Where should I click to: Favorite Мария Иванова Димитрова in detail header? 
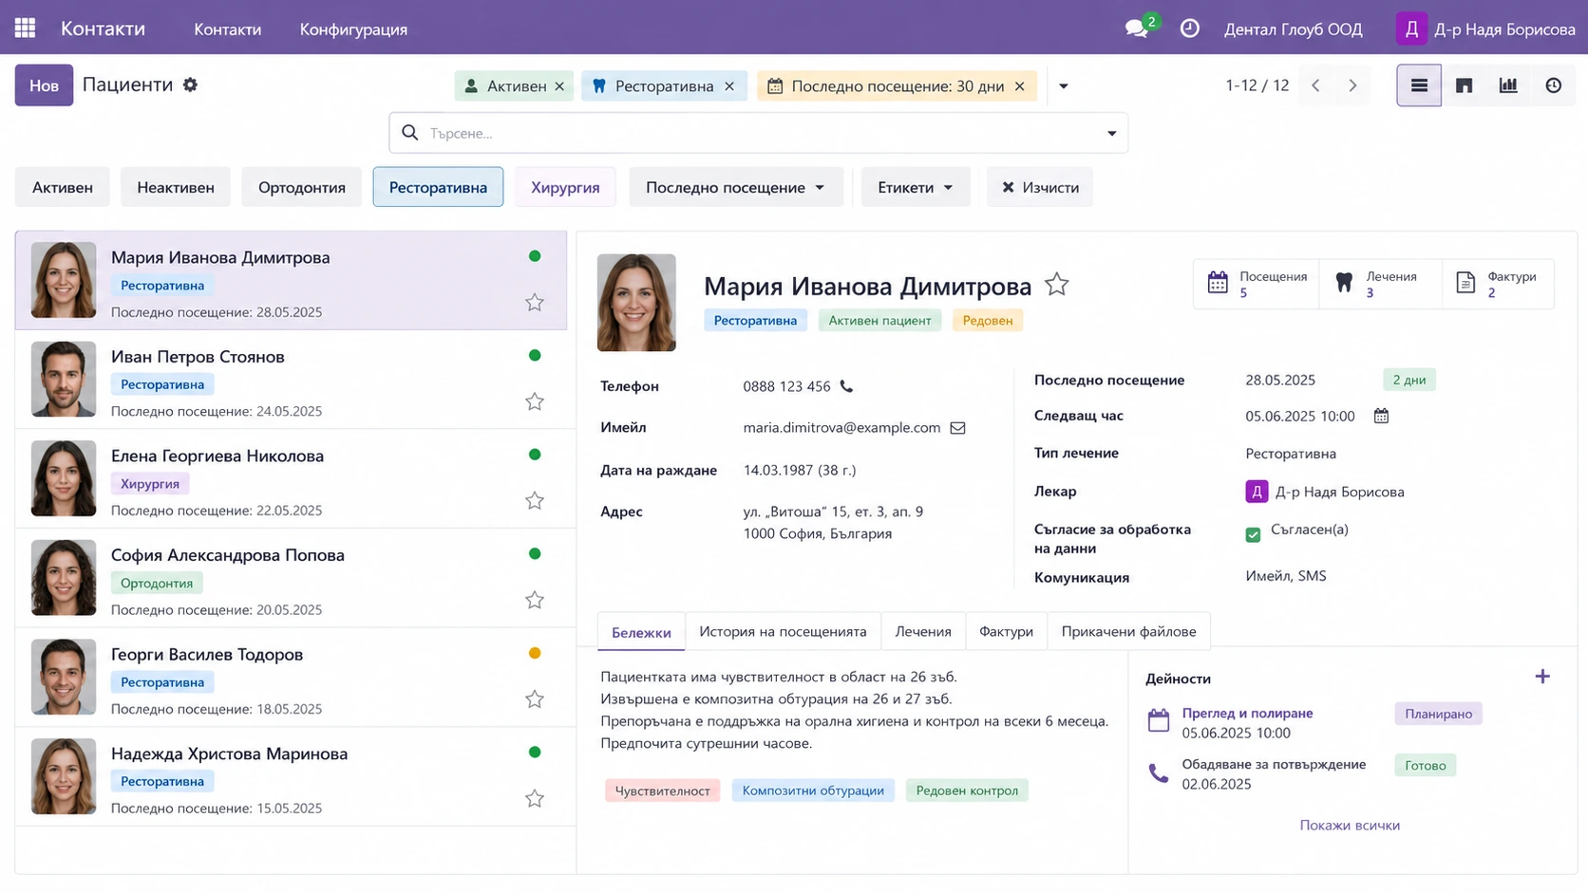(1056, 285)
